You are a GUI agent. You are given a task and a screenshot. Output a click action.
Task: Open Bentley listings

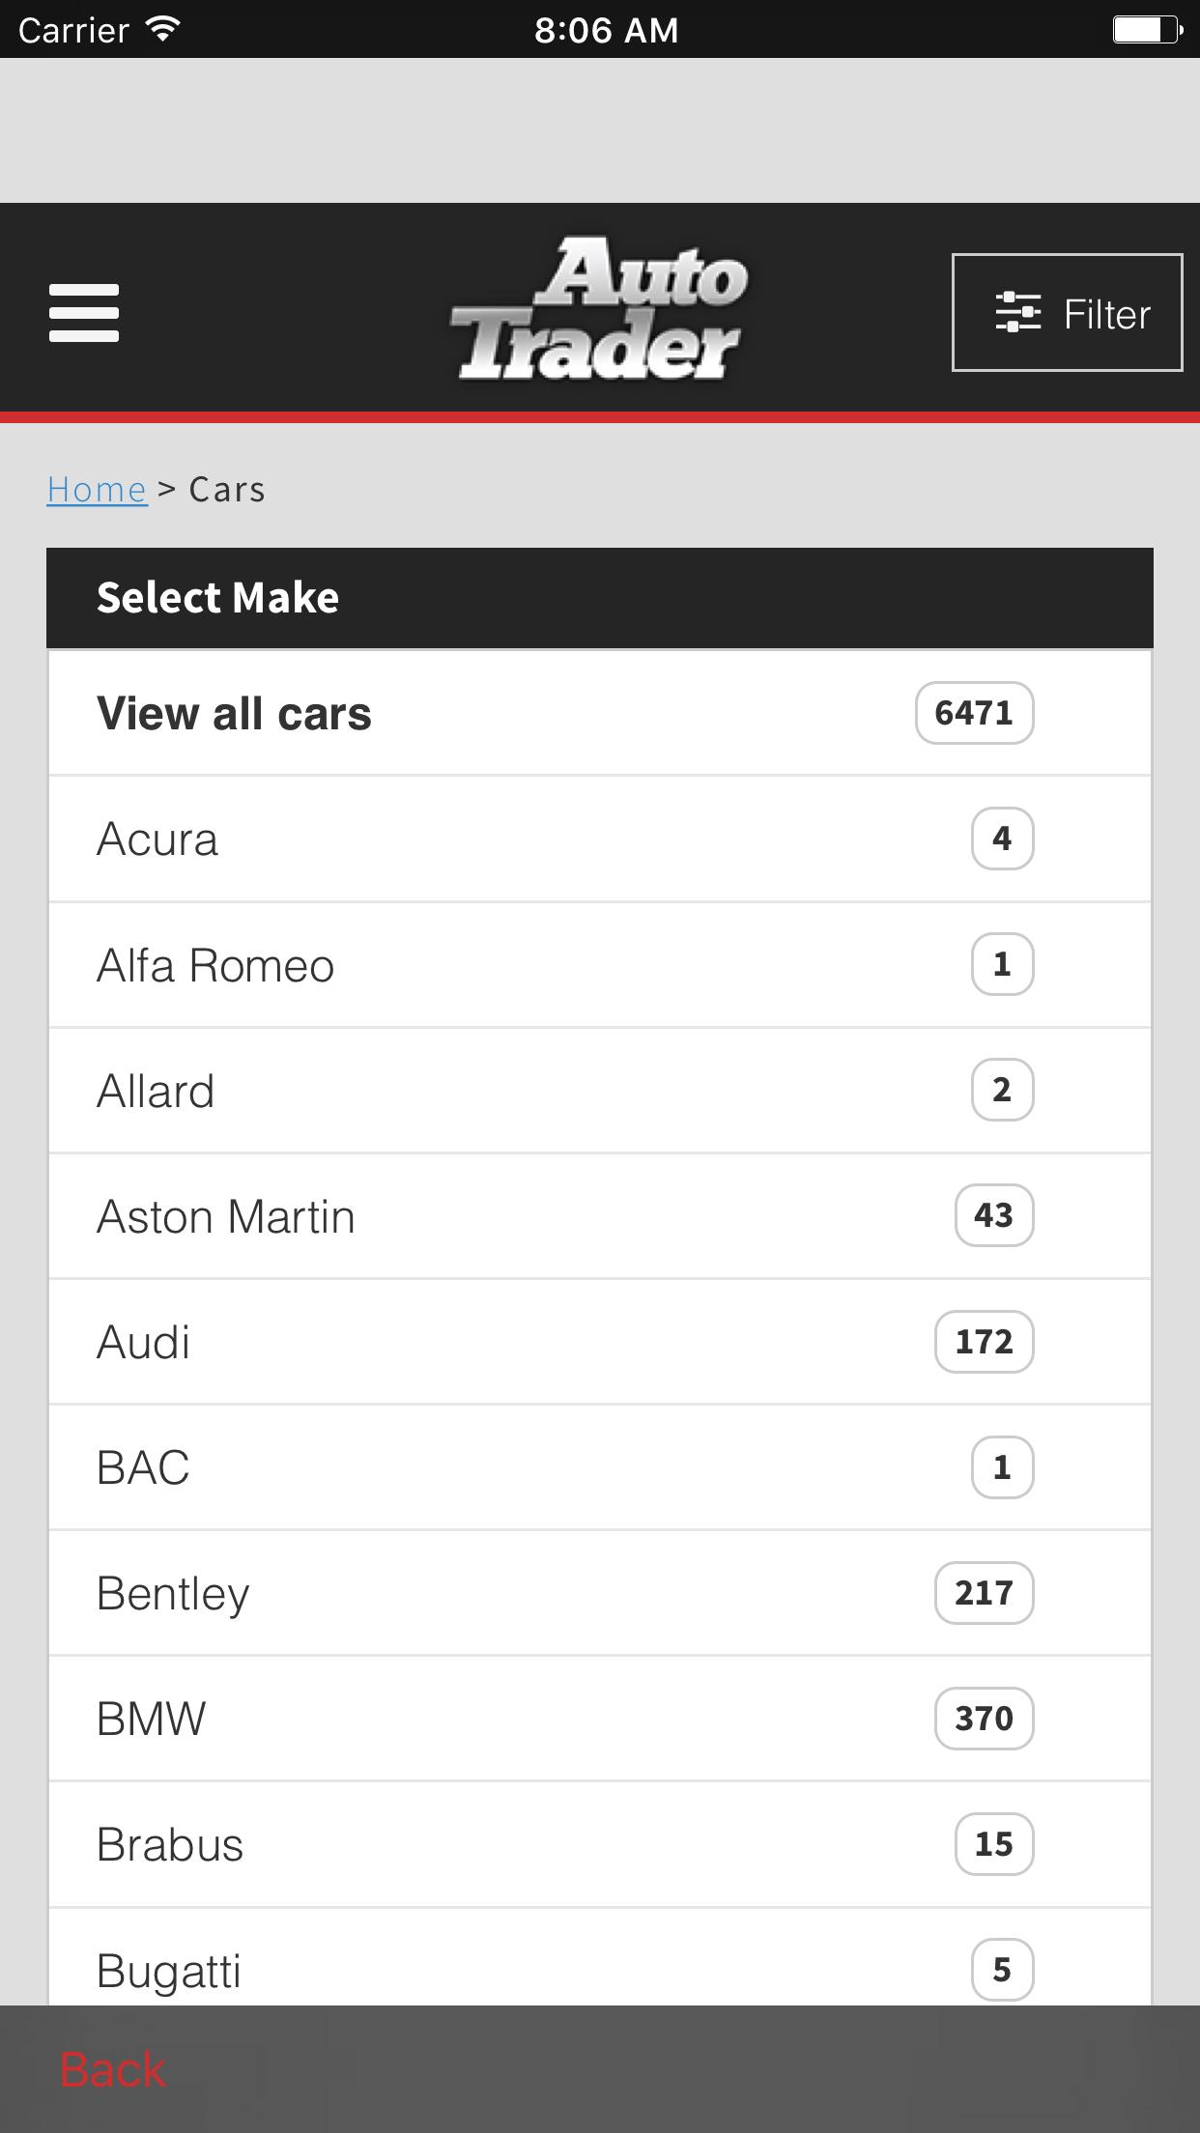pos(600,1592)
